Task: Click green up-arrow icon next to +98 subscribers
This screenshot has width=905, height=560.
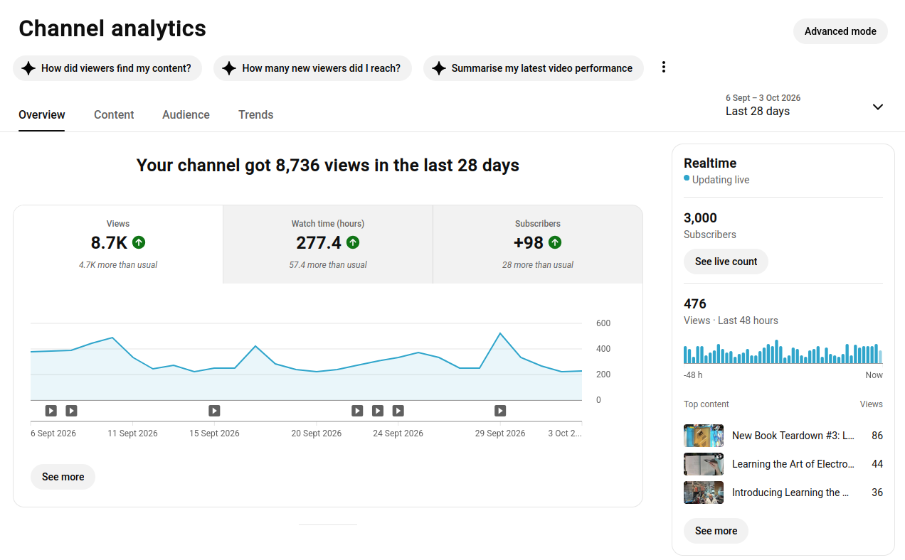Action: pyautogui.click(x=555, y=242)
